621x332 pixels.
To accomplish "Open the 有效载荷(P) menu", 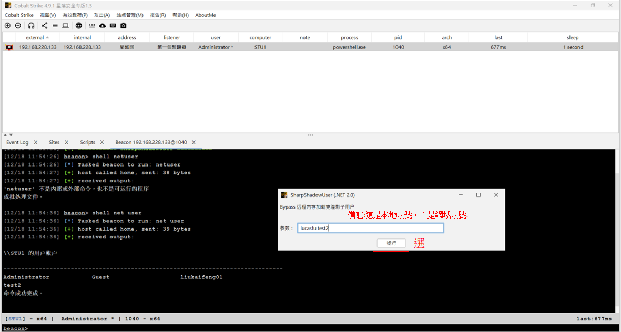I will coord(75,15).
